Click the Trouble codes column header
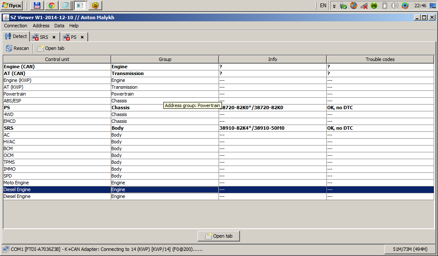The height and width of the screenshot is (256, 438). pyautogui.click(x=380, y=59)
